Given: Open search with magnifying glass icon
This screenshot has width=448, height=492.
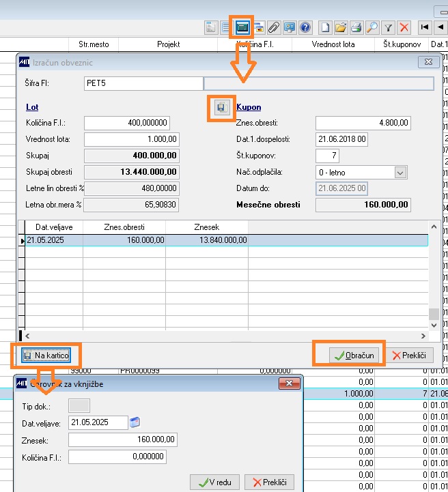Looking at the screenshot, I should [372, 27].
